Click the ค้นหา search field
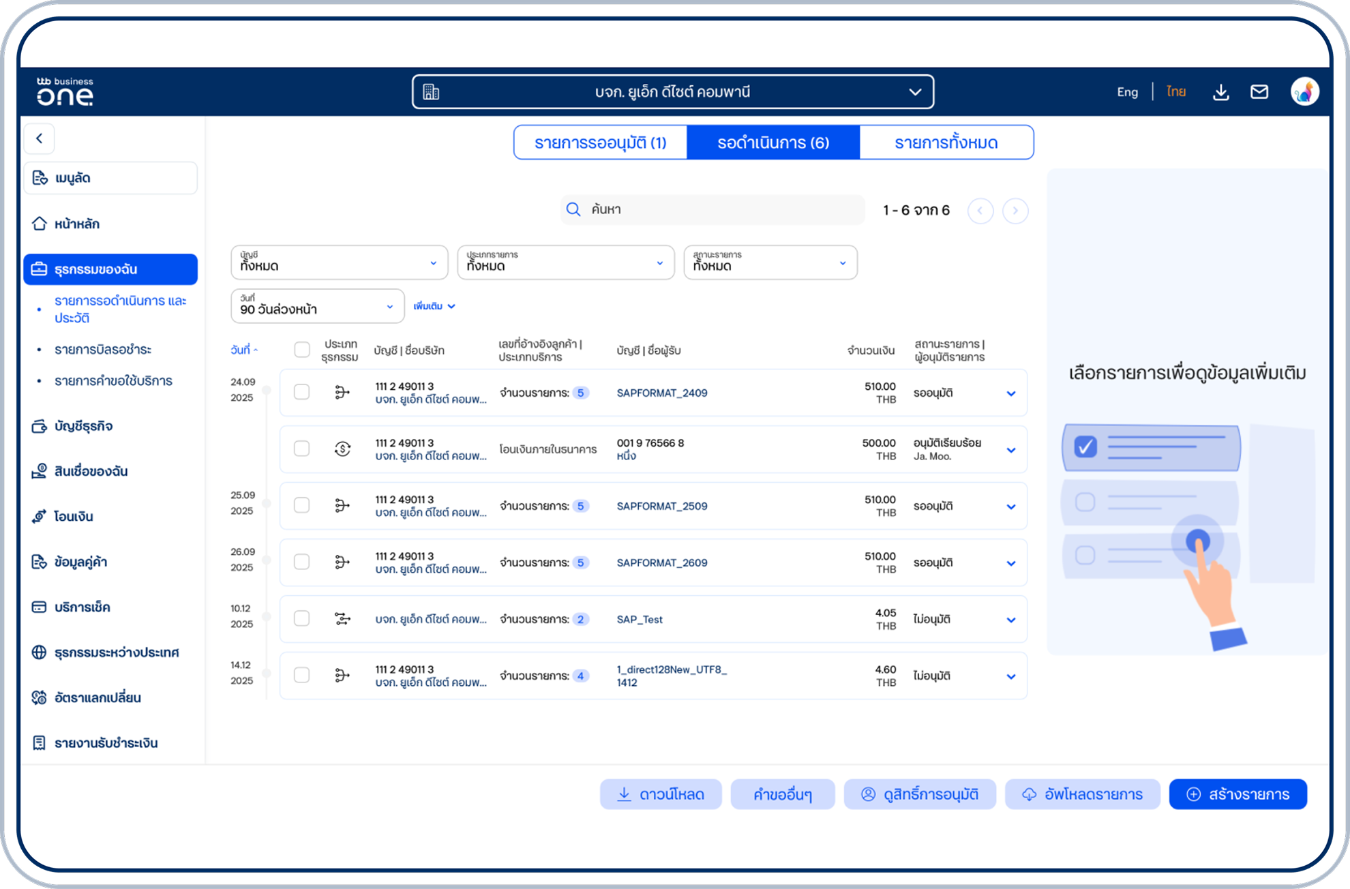The image size is (1350, 889). coord(712,210)
